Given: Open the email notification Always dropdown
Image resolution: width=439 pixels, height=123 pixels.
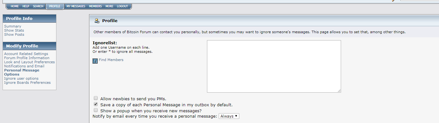Looking at the screenshot, I should (x=229, y=116).
